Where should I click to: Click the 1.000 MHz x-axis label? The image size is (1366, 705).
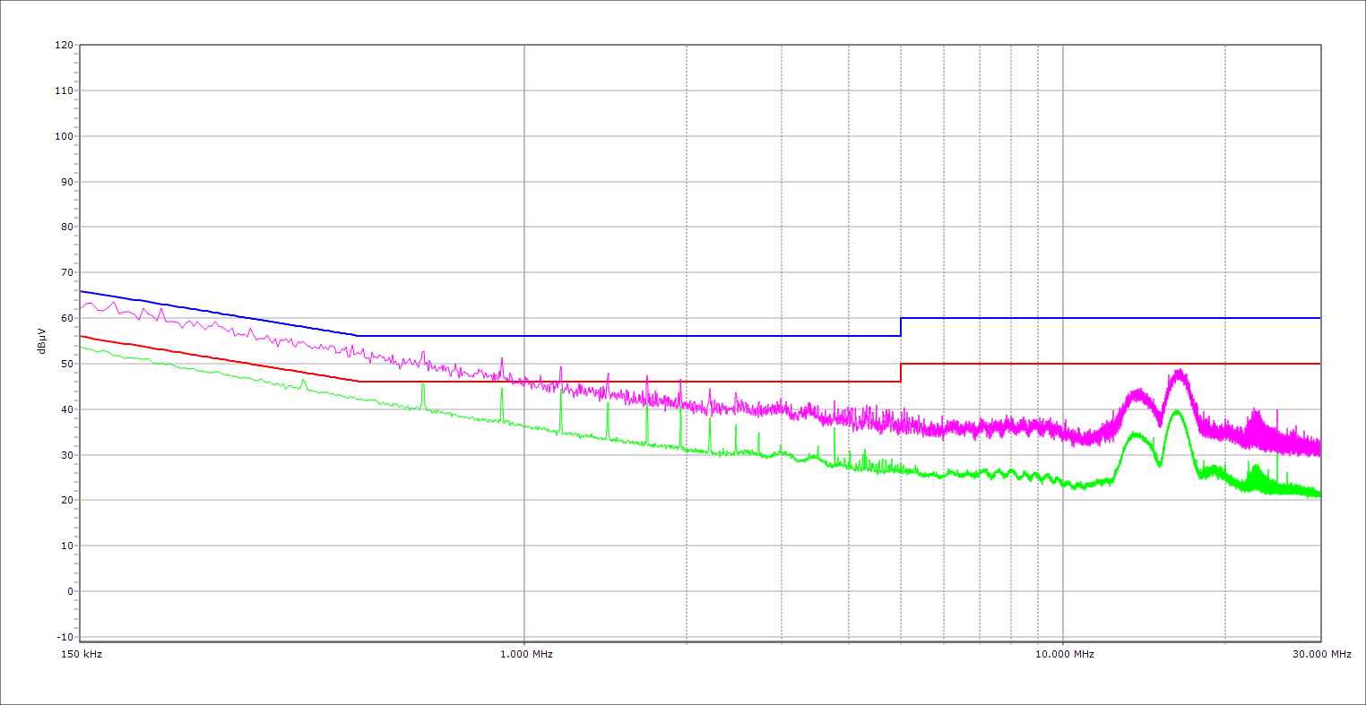tap(526, 654)
